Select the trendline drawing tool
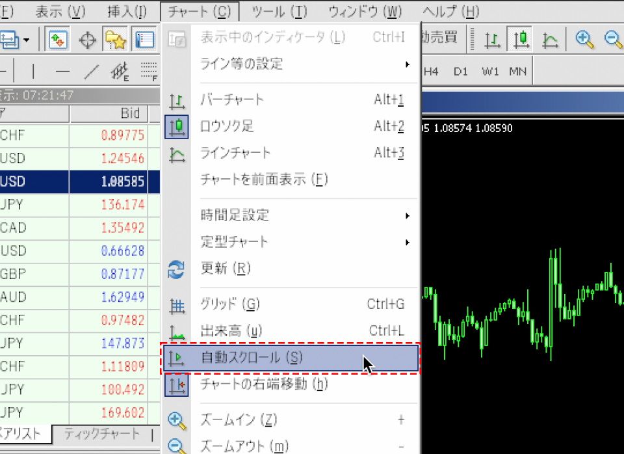The height and width of the screenshot is (454, 624). click(x=92, y=72)
